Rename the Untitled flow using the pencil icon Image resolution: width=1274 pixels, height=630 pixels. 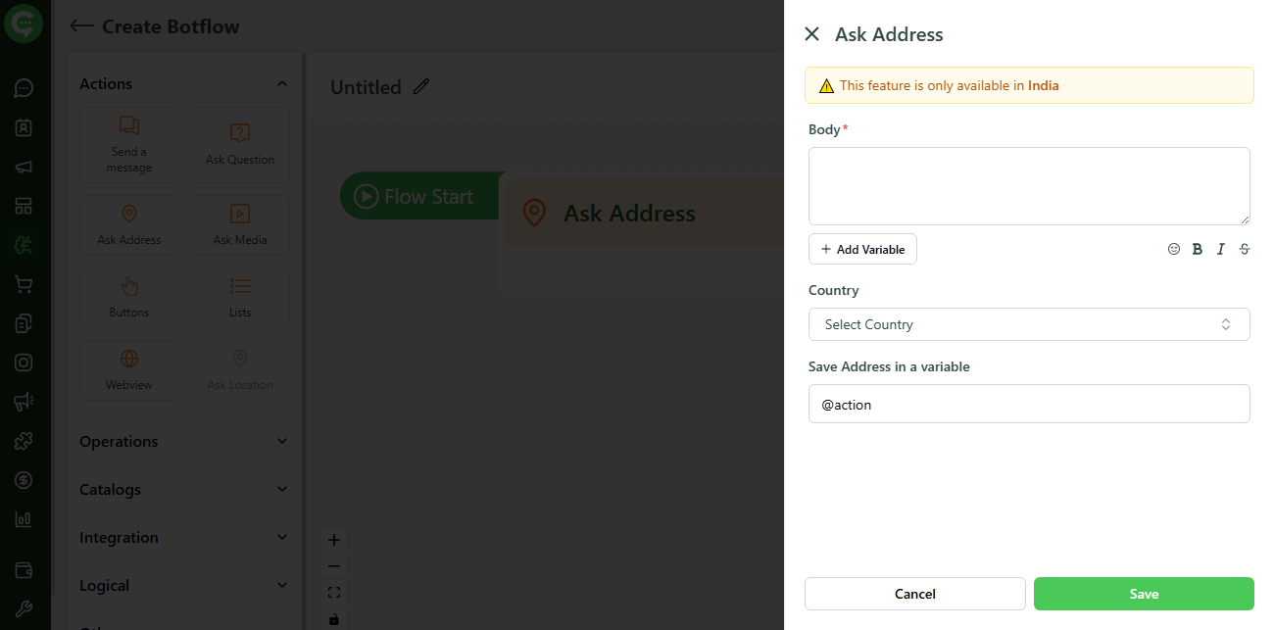point(421,86)
